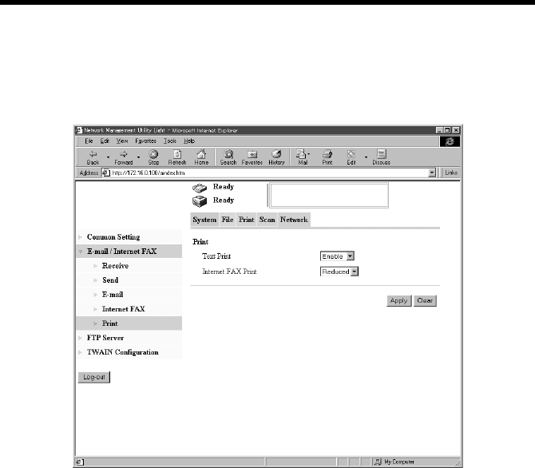Click the status bar page icon
This screenshot has height=468, width=535.
(x=80, y=462)
